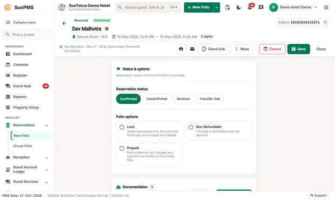
Task: Open the clipboard clock icon in header
Action: point(228,7)
